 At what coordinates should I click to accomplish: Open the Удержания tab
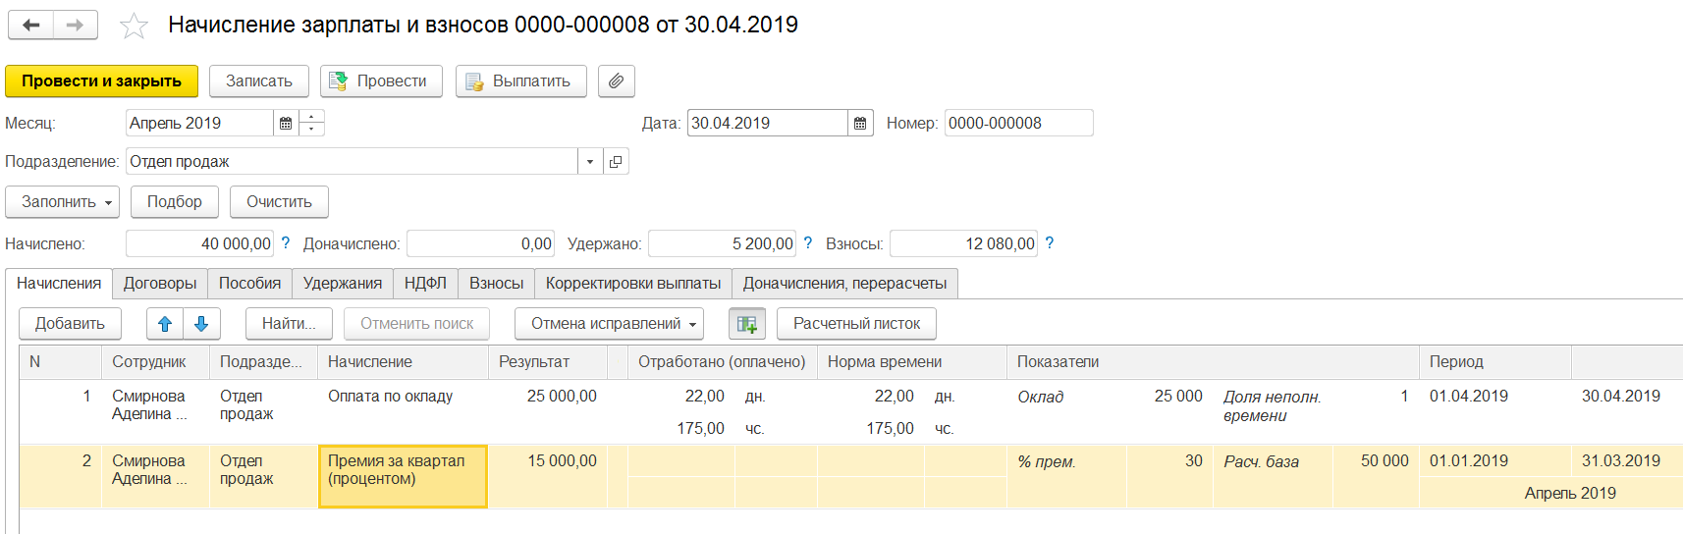coord(342,284)
